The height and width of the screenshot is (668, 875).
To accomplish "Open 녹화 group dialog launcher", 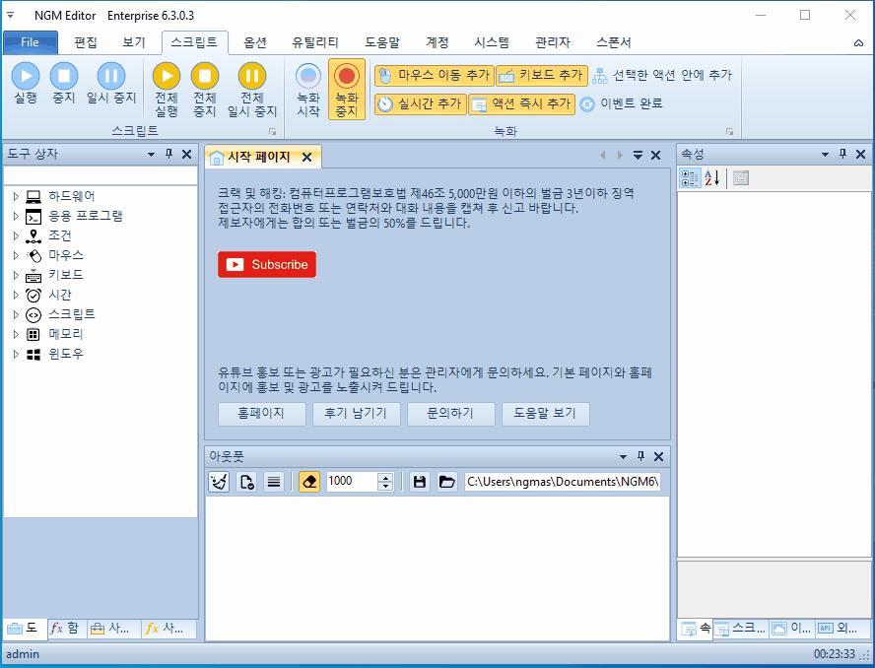I will click(x=729, y=132).
